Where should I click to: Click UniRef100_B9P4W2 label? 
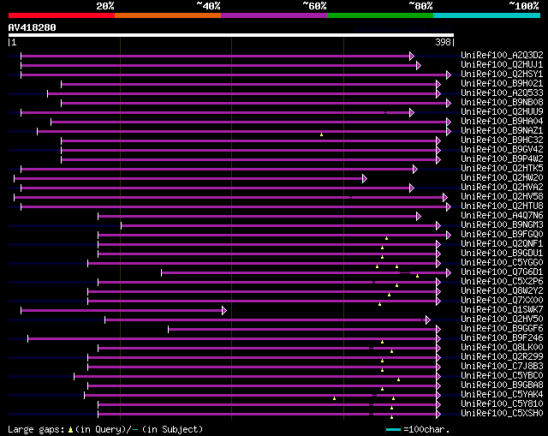pos(502,159)
